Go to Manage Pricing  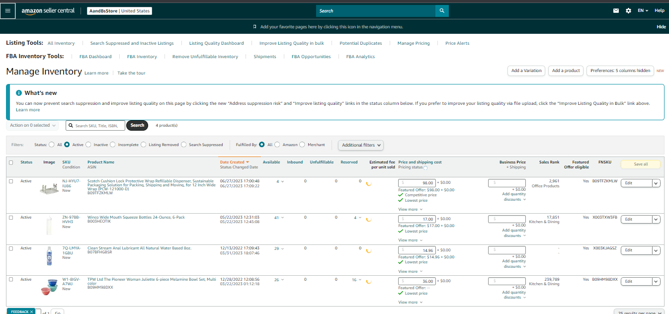click(414, 43)
